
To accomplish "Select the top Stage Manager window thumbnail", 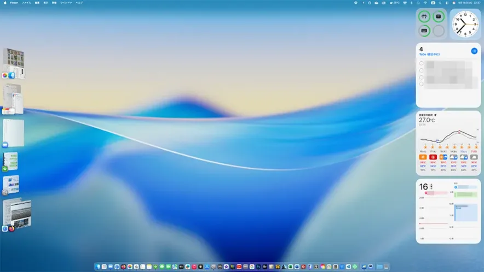I will pyautogui.click(x=14, y=61).
